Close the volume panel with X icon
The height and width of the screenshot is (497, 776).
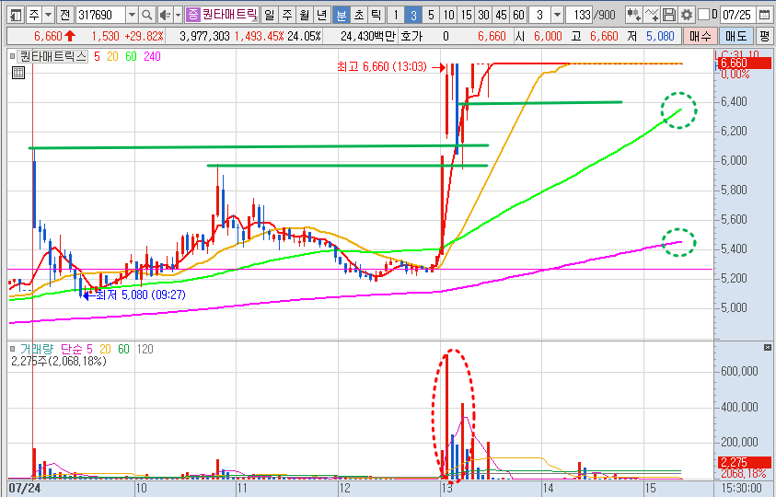pyautogui.click(x=768, y=348)
